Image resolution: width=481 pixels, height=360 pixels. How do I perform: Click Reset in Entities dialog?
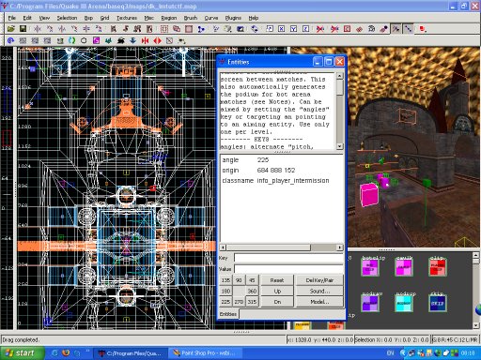point(277,280)
